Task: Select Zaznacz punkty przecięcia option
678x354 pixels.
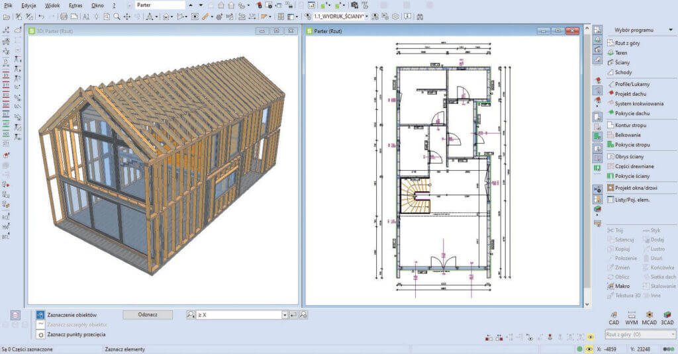Action: pyautogui.click(x=71, y=335)
